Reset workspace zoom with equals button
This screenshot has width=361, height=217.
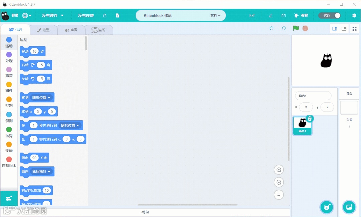pos(279,195)
